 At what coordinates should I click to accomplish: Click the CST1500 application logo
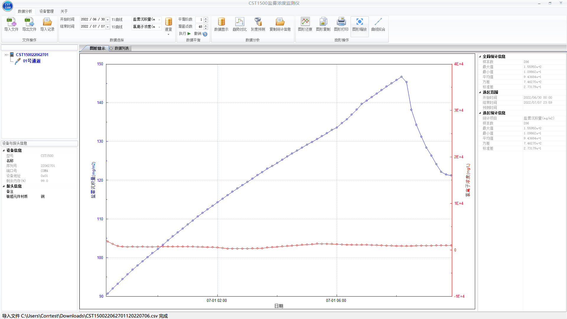[x=8, y=6]
